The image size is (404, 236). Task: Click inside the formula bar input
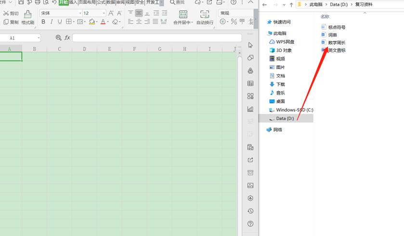tap(156, 37)
